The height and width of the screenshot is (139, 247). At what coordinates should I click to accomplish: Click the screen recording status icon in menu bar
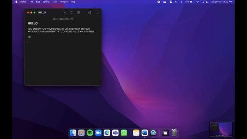point(159,2)
